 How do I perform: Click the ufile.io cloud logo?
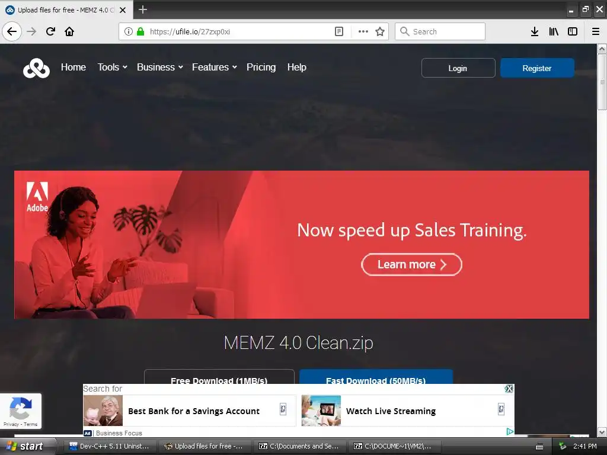pyautogui.click(x=36, y=68)
